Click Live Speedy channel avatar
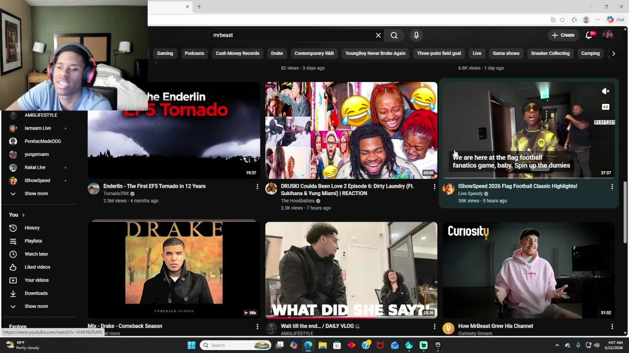 pos(448,189)
